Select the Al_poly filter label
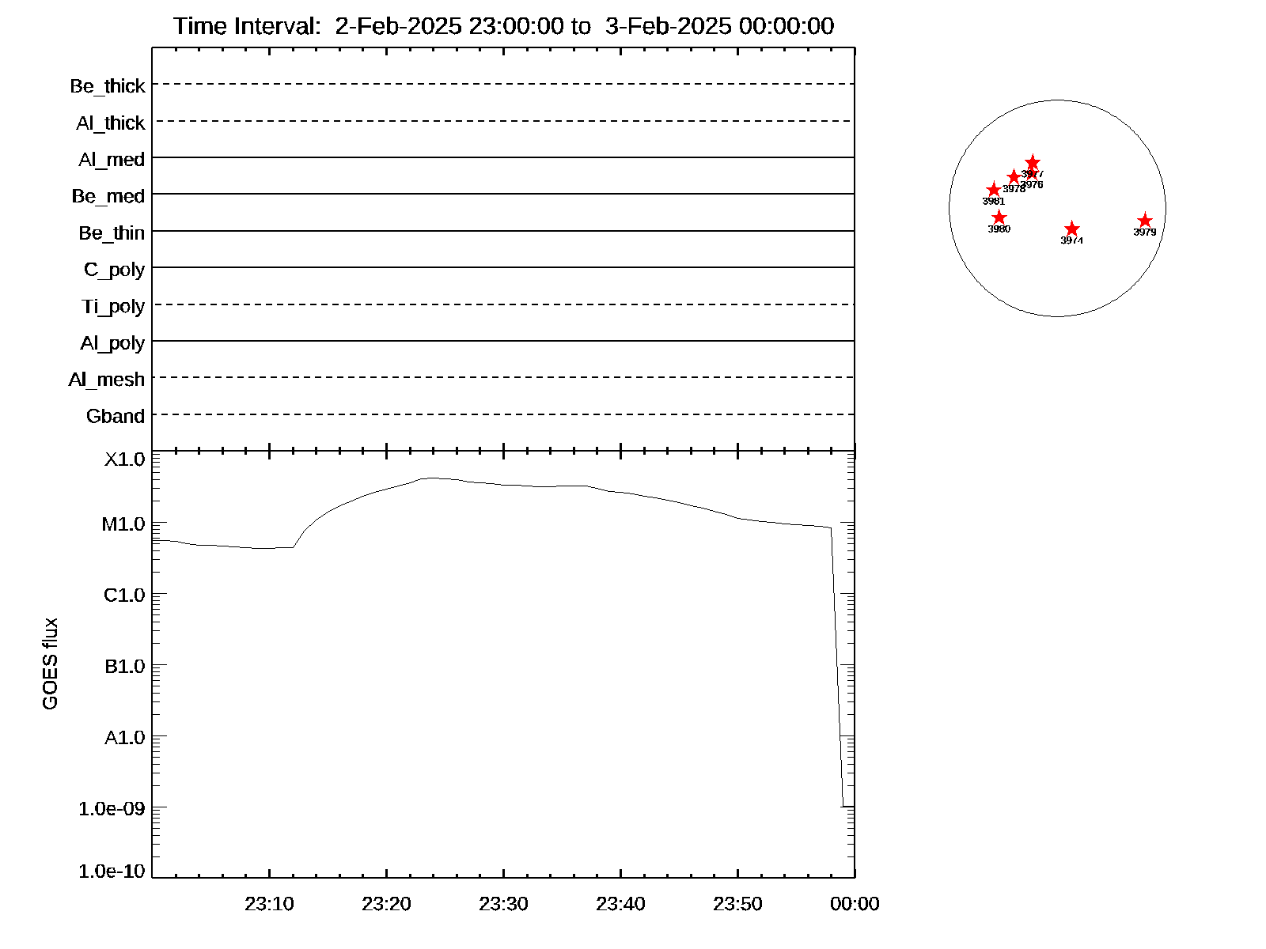 [x=112, y=343]
